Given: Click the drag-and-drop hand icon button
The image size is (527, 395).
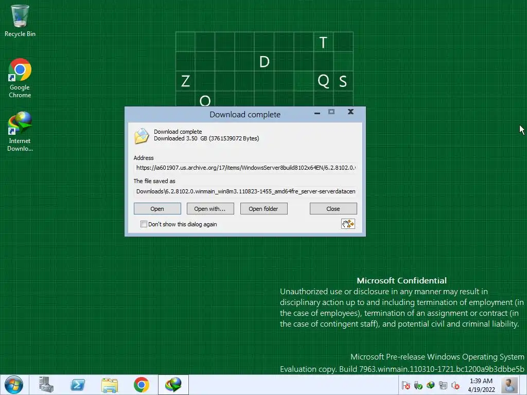Looking at the screenshot, I should pyautogui.click(x=348, y=224).
